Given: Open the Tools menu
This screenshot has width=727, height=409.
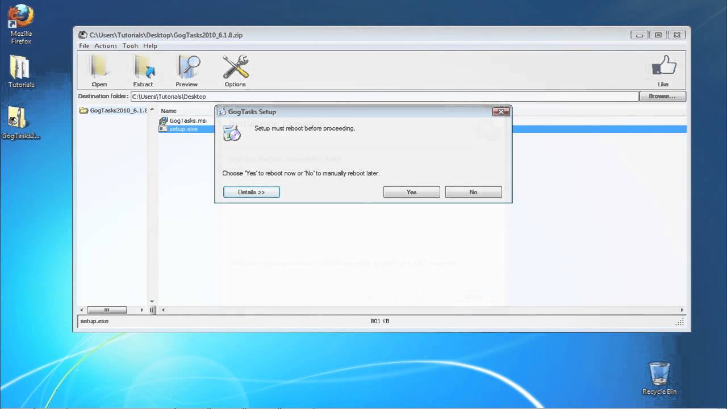Looking at the screenshot, I should (130, 46).
